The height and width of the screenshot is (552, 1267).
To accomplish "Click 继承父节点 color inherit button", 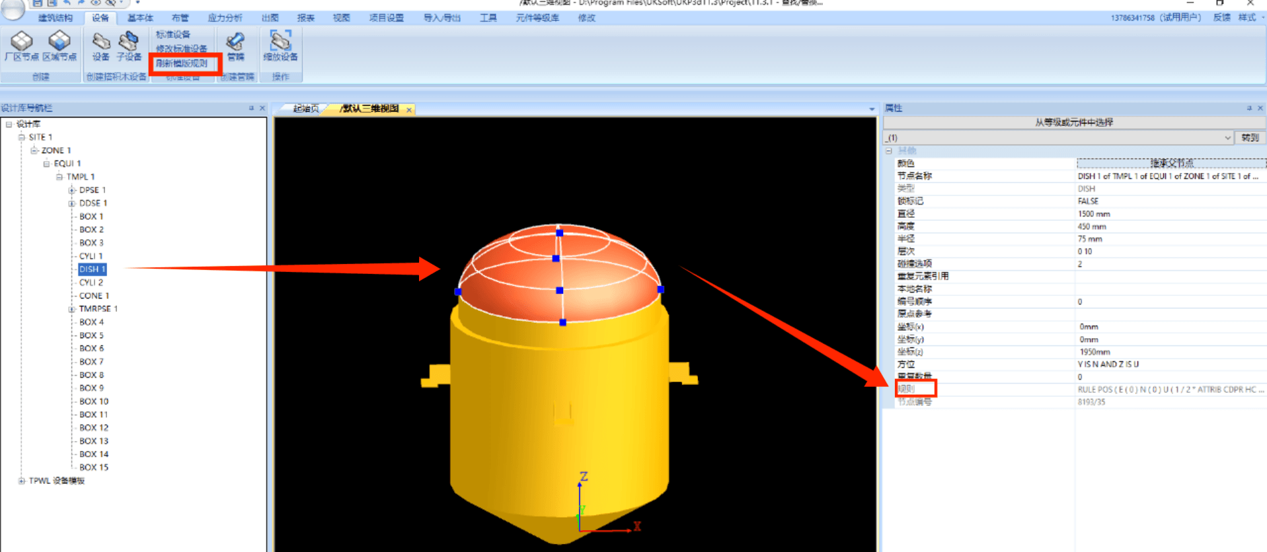I will tap(1172, 163).
